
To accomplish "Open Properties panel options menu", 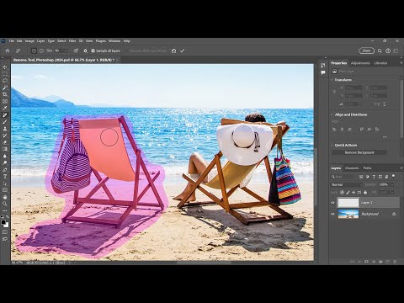I will [401, 63].
